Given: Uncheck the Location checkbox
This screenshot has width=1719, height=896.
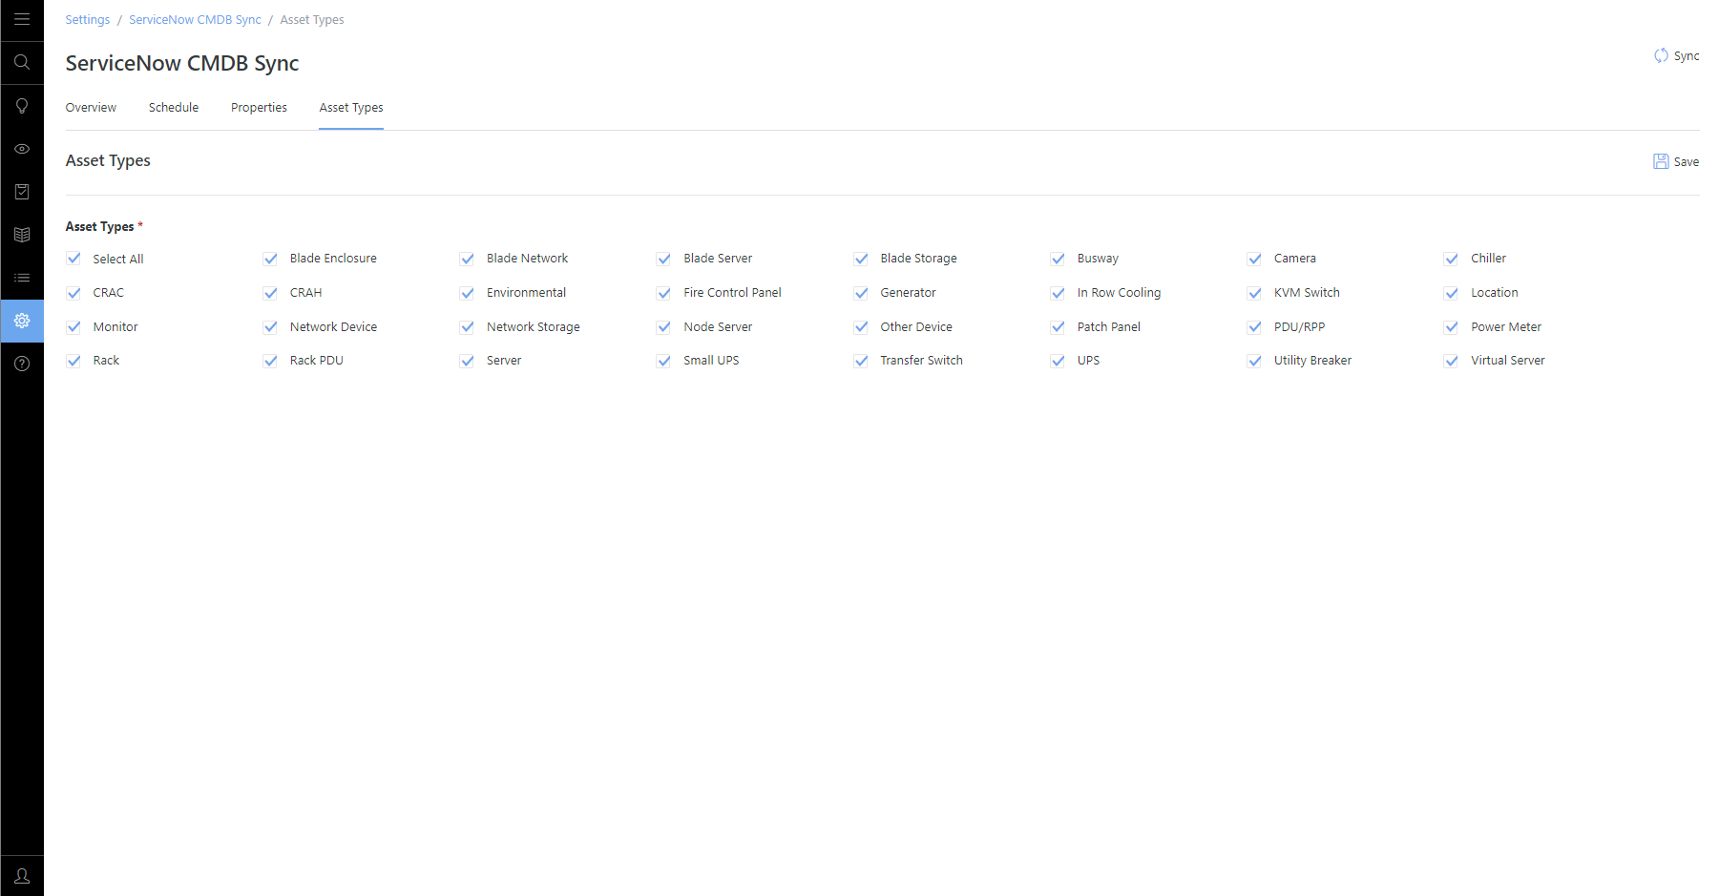Looking at the screenshot, I should tap(1451, 293).
